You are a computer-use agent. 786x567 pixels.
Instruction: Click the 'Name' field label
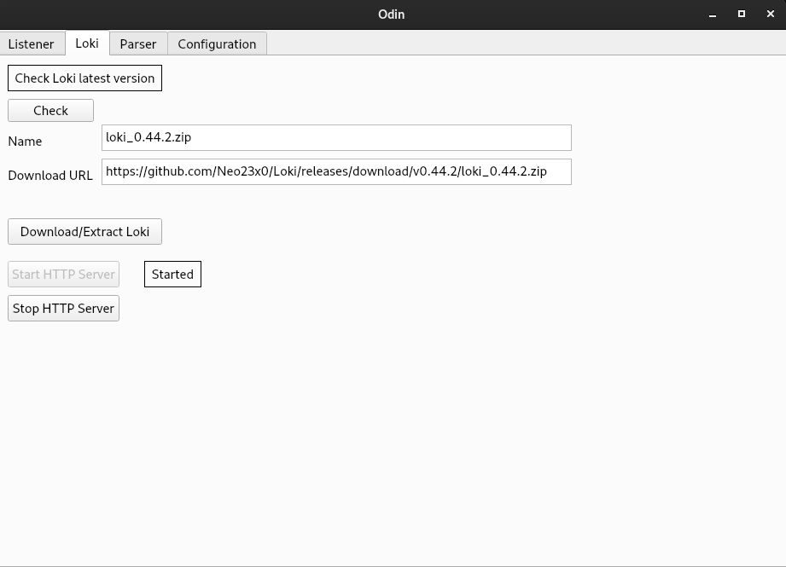[25, 142]
